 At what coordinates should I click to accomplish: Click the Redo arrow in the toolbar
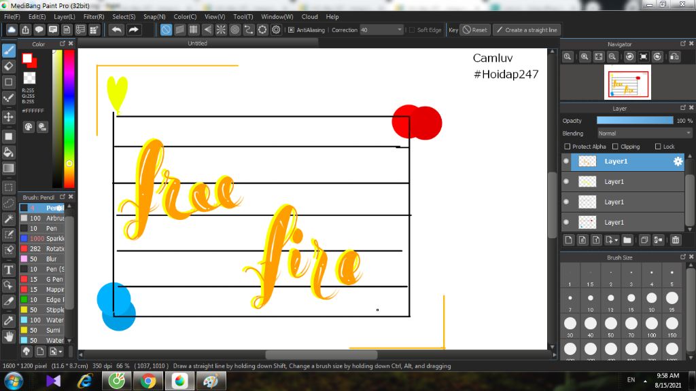click(x=133, y=30)
